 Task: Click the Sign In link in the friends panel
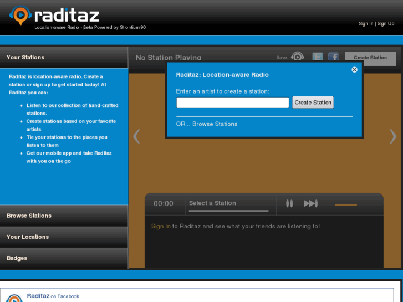pyautogui.click(x=161, y=226)
